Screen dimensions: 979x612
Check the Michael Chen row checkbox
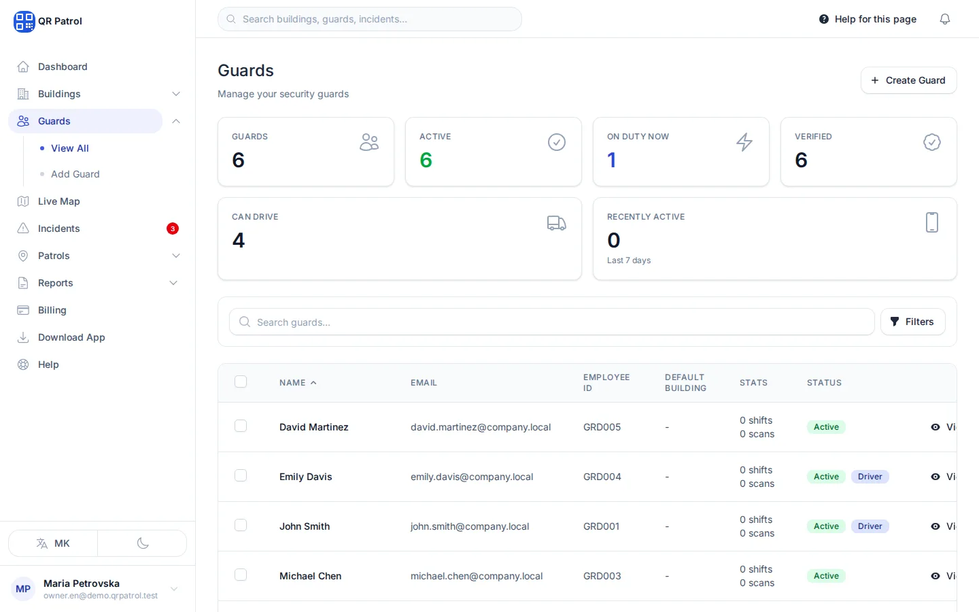coord(241,575)
